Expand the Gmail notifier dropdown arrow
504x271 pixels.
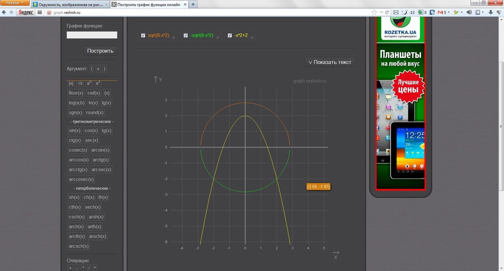tap(449, 12)
